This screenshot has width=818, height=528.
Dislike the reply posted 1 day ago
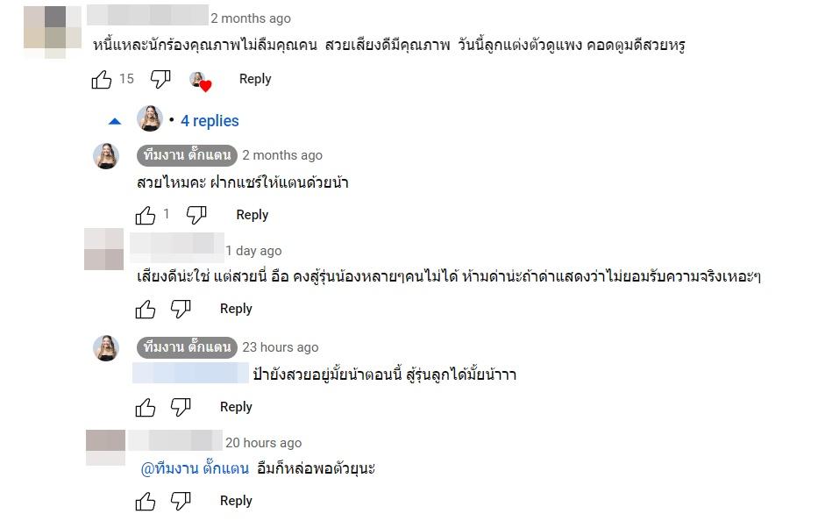(181, 309)
